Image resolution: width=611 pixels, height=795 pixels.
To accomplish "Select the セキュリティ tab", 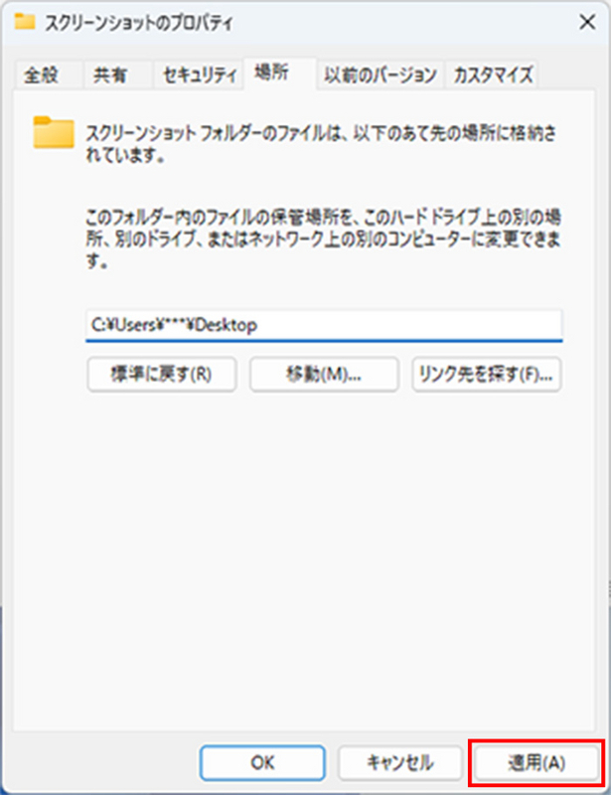I will pyautogui.click(x=199, y=76).
